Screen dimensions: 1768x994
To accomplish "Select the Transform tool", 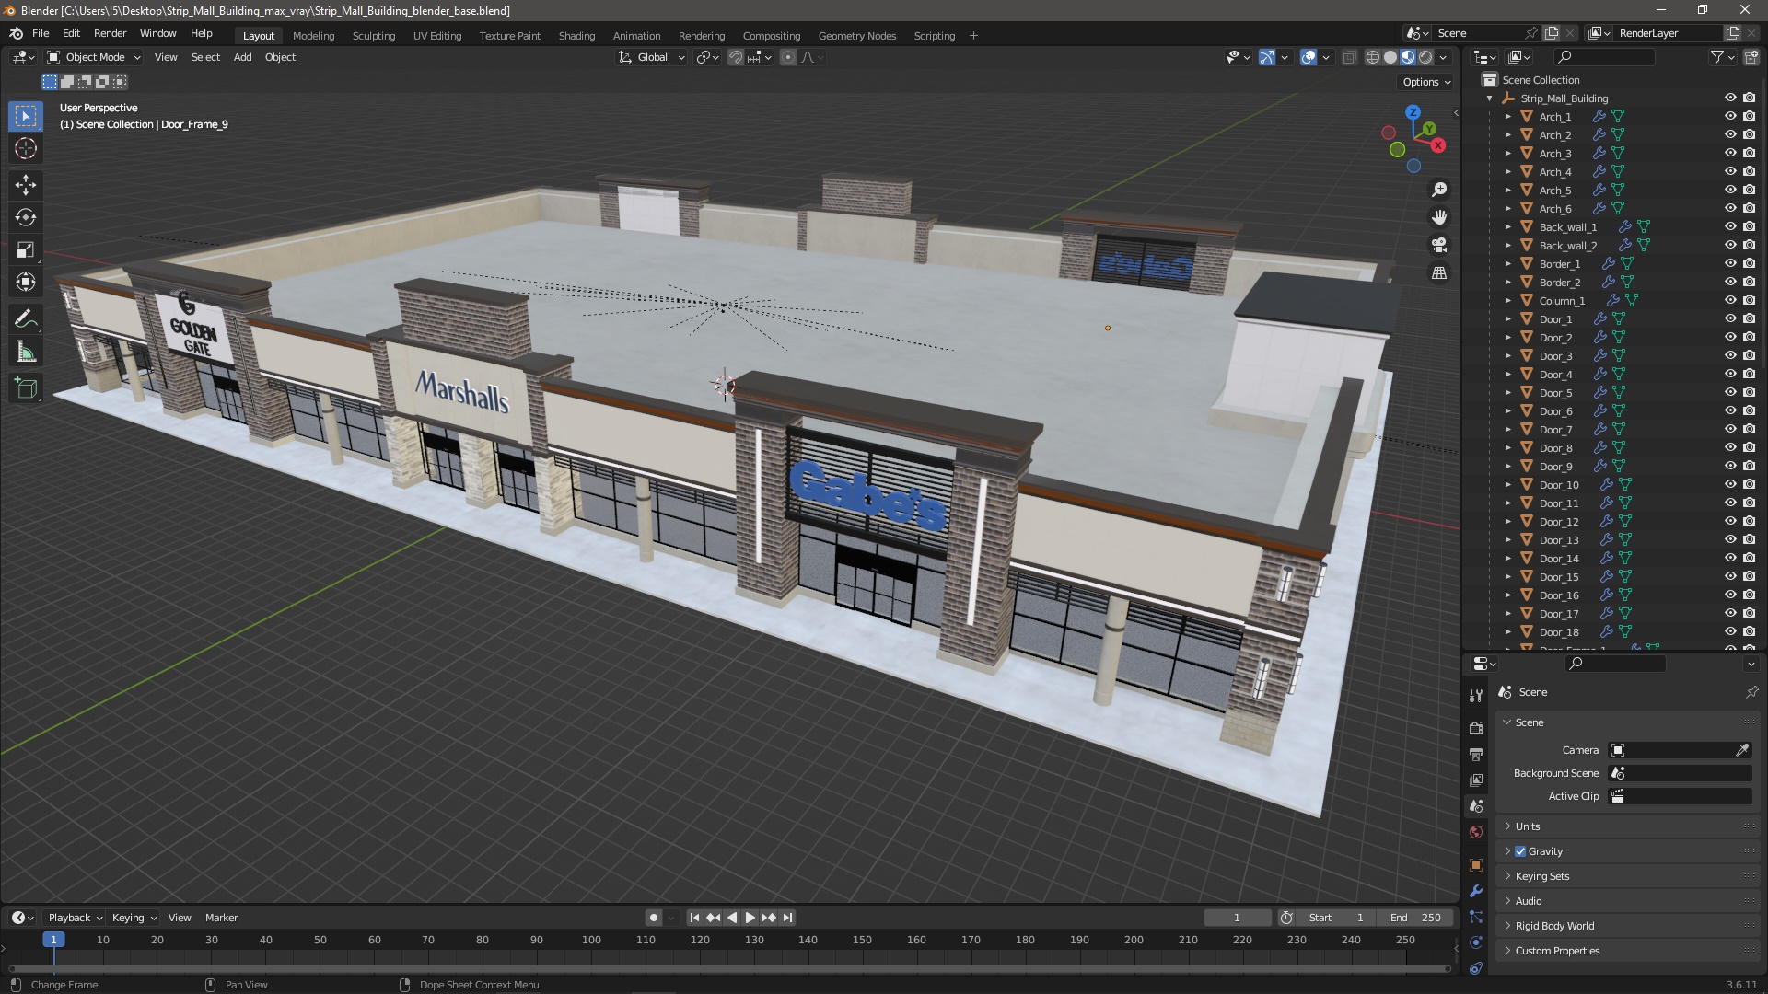I will pos(26,283).
